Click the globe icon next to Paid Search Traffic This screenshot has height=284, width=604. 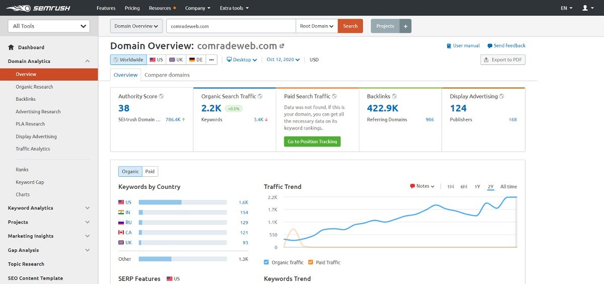[334, 96]
